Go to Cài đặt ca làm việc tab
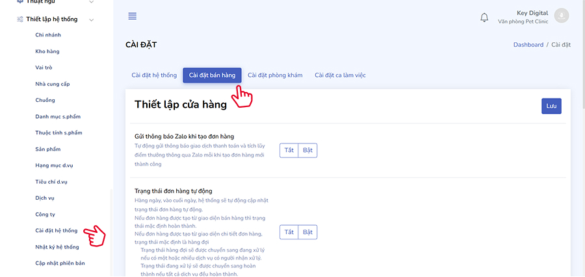585x277 pixels. click(x=340, y=75)
